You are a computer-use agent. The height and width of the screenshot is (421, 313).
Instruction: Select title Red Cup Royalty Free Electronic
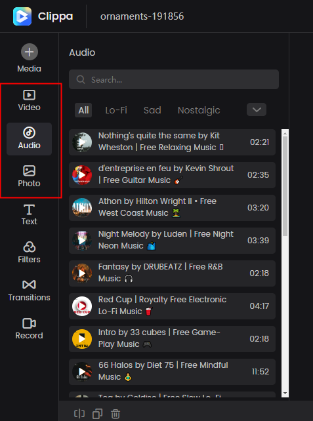point(162,306)
